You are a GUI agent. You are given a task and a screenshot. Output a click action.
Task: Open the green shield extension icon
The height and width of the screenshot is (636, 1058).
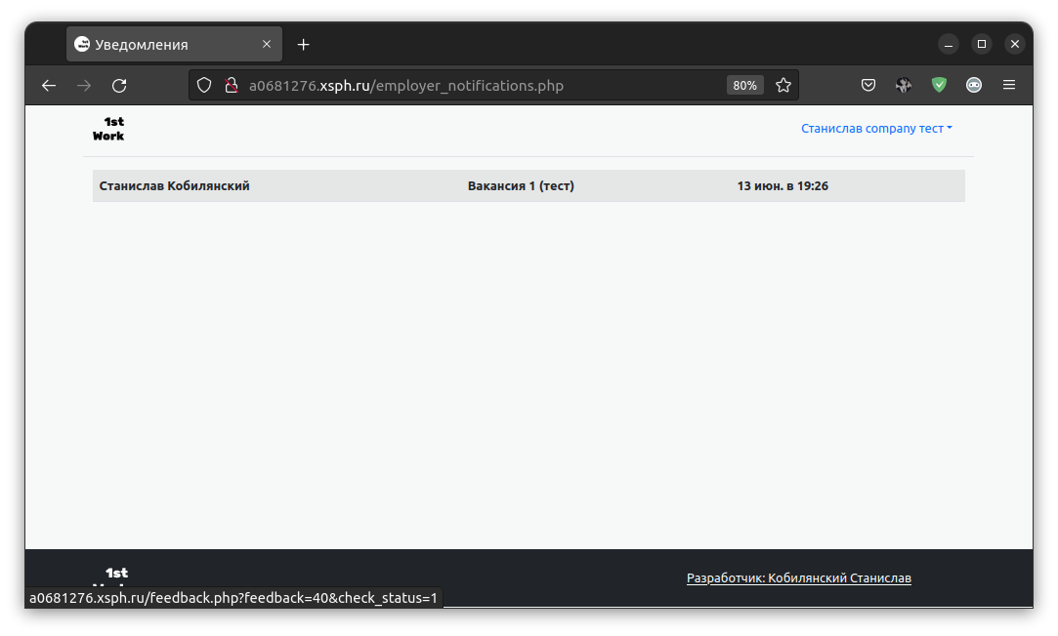(x=939, y=85)
